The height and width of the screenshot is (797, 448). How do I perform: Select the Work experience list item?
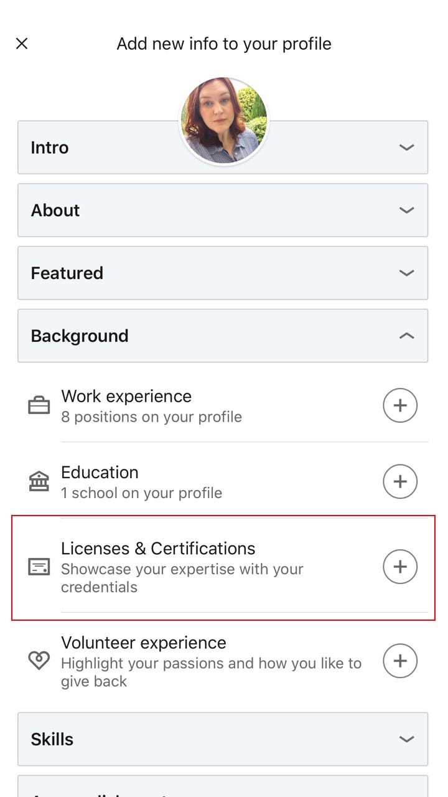(x=187, y=405)
